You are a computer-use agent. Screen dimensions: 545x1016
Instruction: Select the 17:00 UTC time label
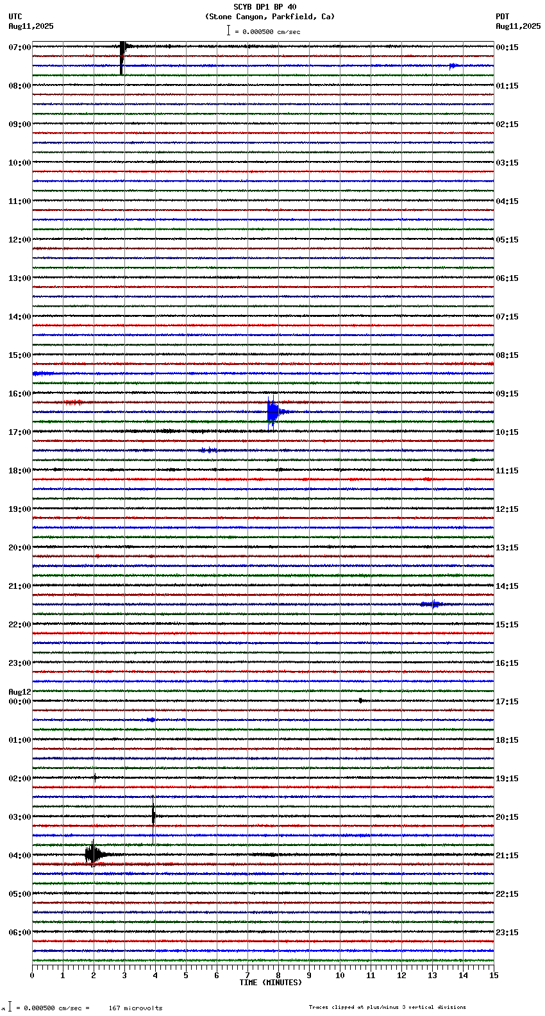click(x=20, y=432)
